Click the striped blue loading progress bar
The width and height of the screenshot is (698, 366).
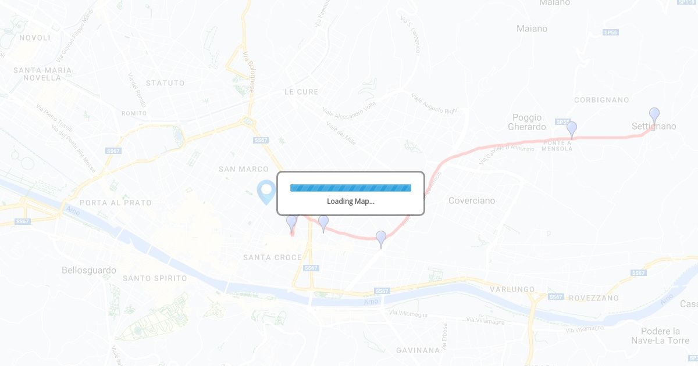pyautogui.click(x=351, y=188)
